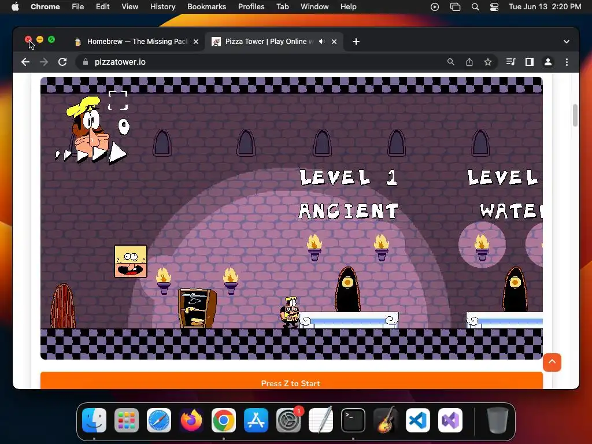Screen dimensions: 592x444
Task: Toggle Chrome side panel
Action: [530, 62]
